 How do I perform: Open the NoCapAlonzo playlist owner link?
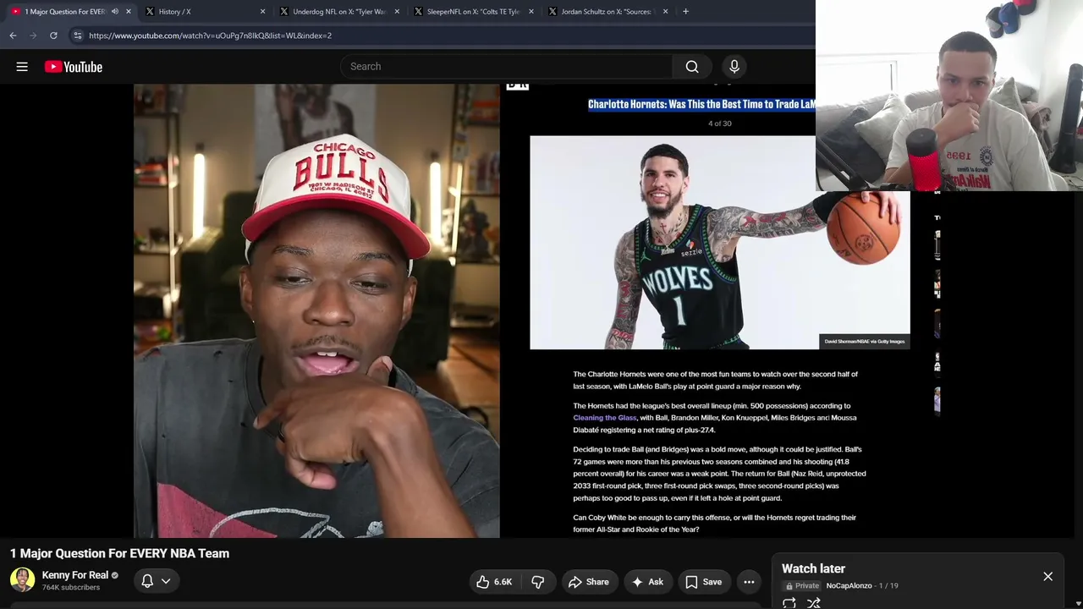tap(849, 586)
